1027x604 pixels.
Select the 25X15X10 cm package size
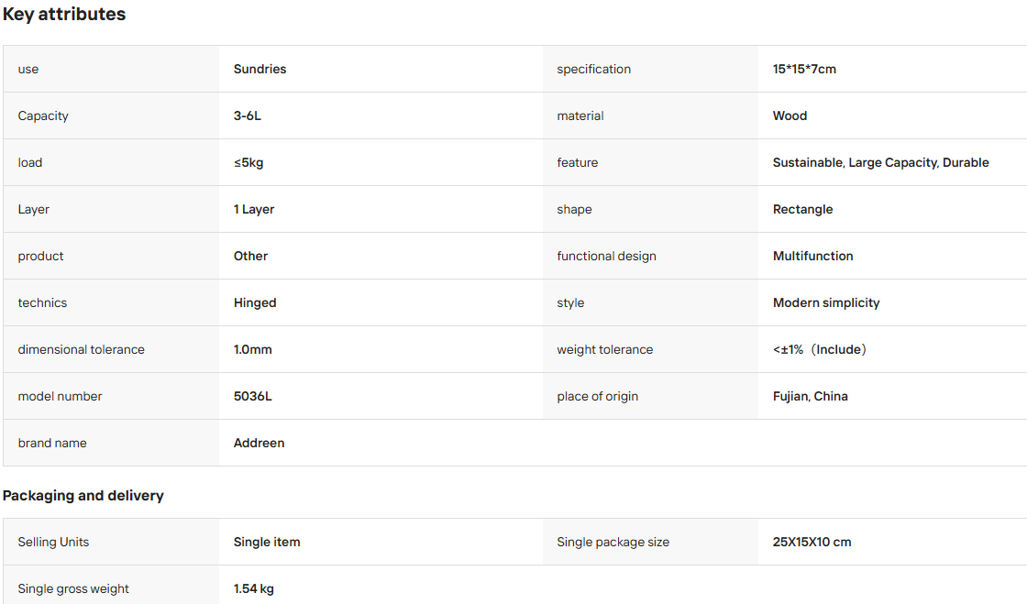click(x=812, y=542)
